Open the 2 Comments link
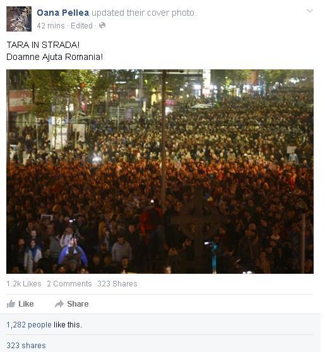Viewport: 325px width, 352px height. [69, 284]
